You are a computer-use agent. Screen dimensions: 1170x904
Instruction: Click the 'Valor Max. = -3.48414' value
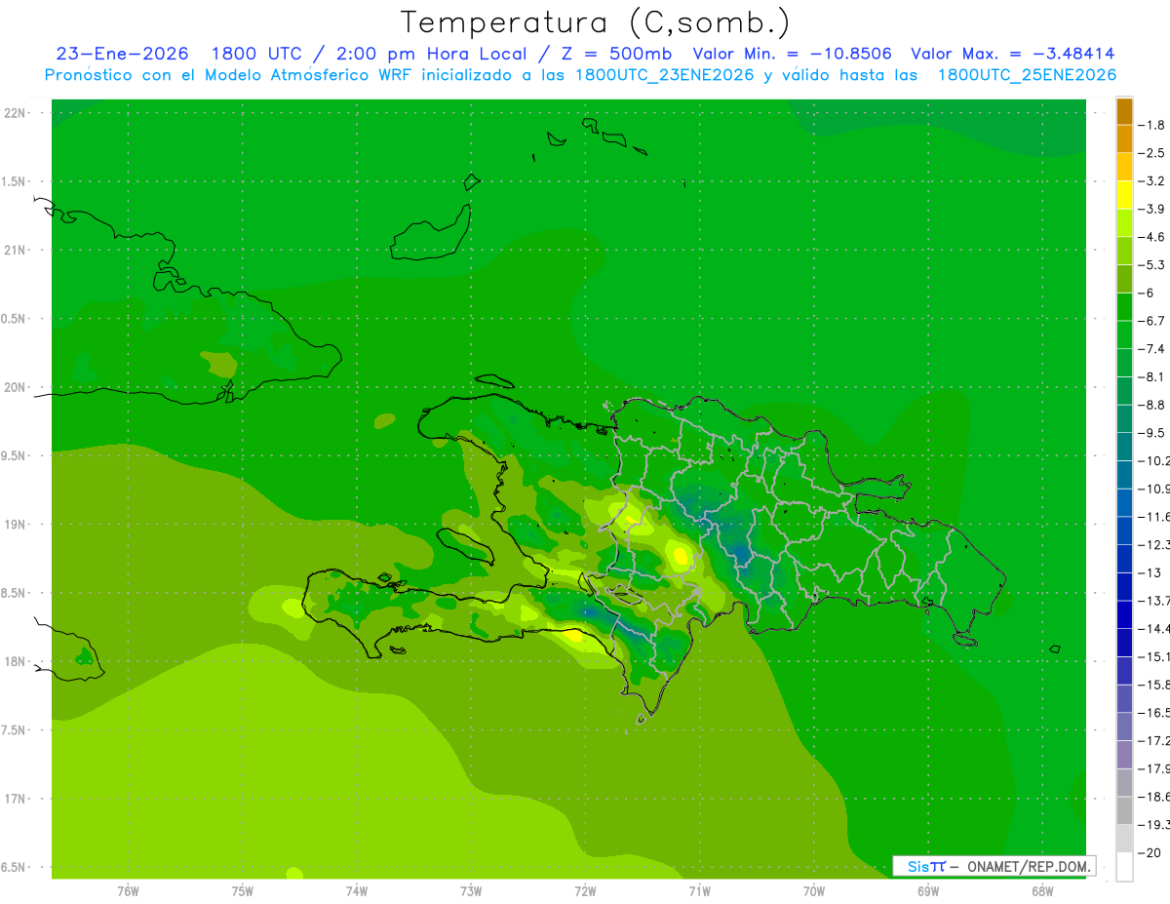tap(1012, 55)
